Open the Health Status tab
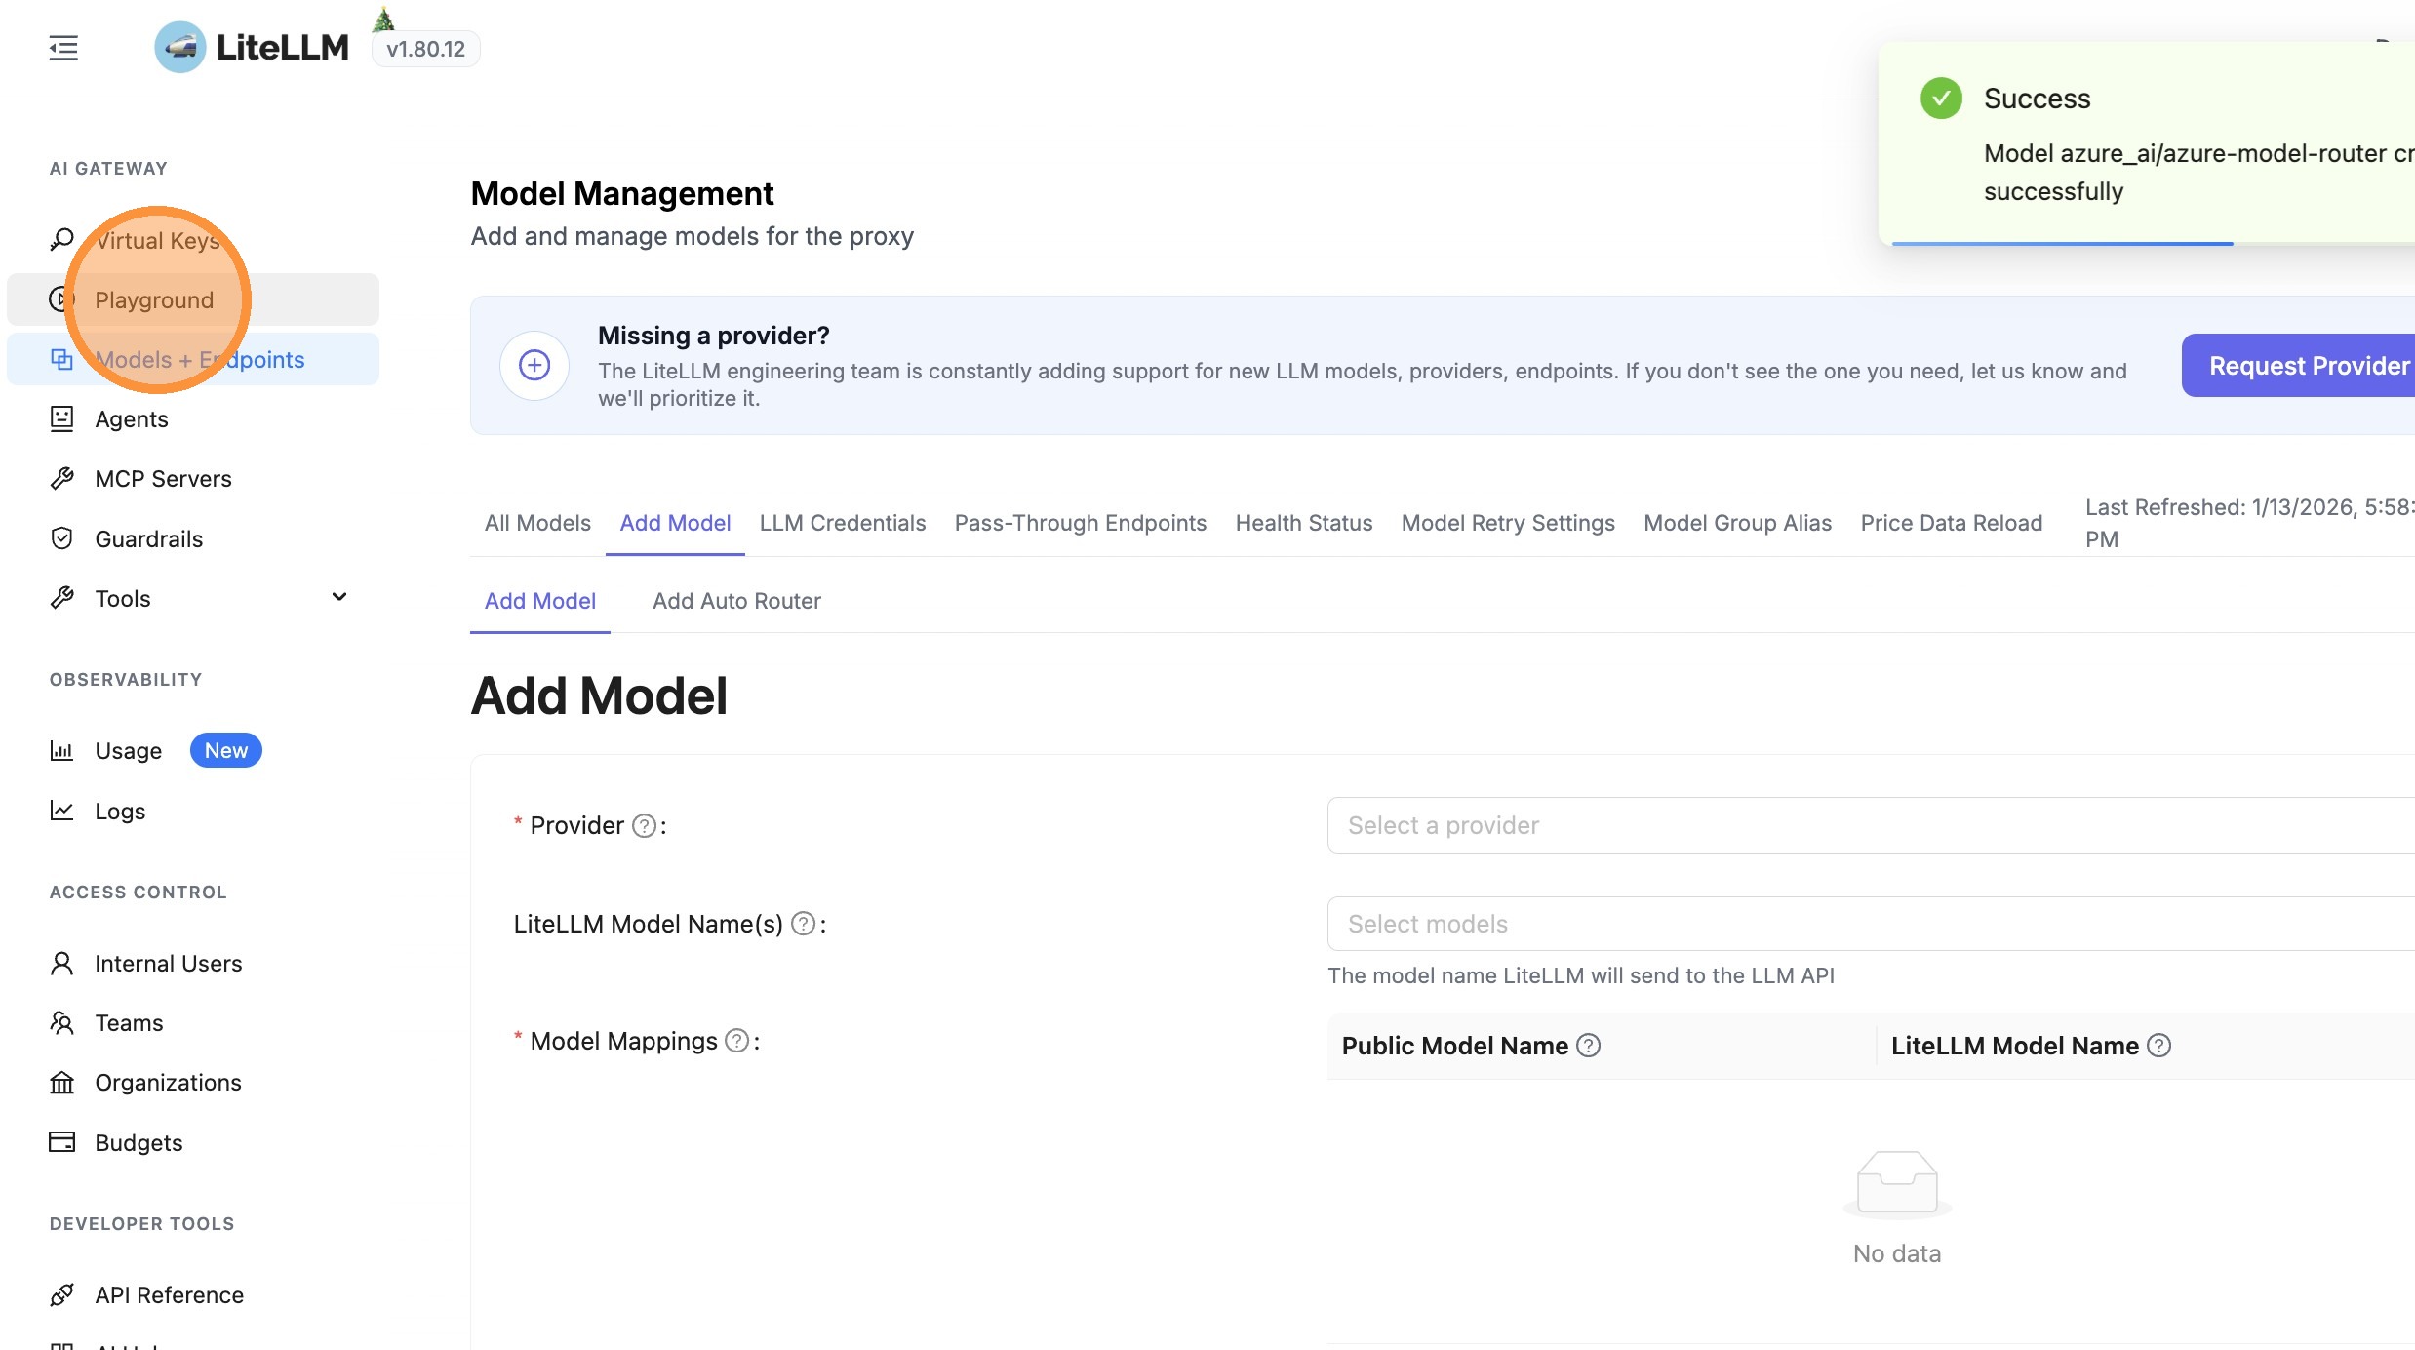The image size is (2415, 1350). coord(1303,523)
